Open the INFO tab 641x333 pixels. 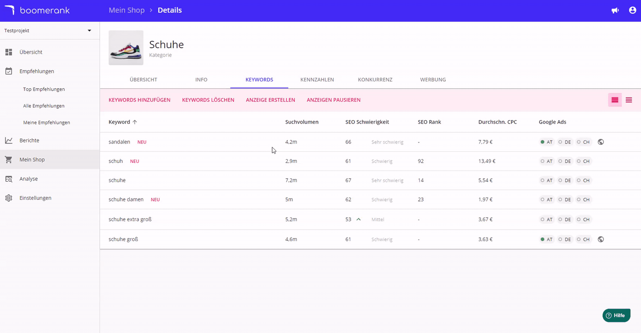click(201, 80)
